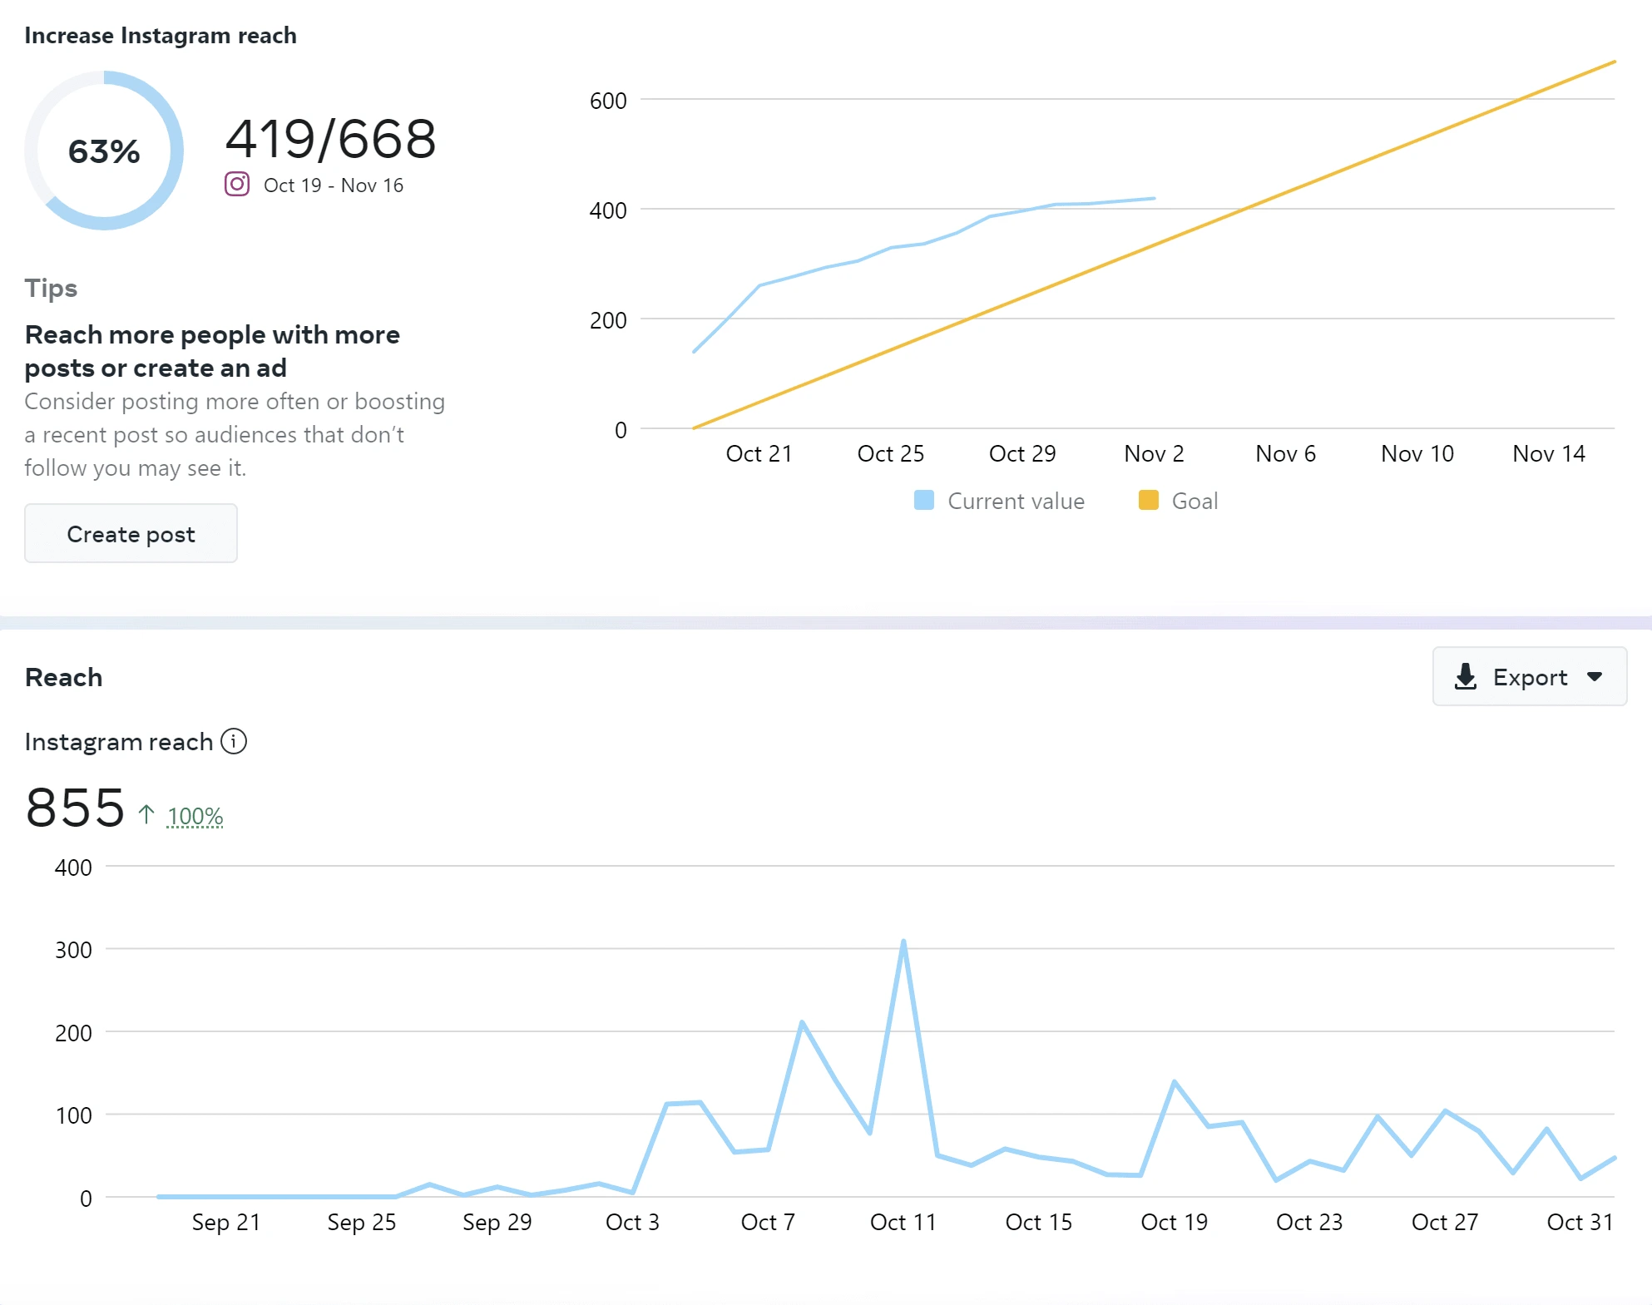The width and height of the screenshot is (1652, 1305).
Task: Toggle the Goal legend swatch
Action: point(1148,500)
